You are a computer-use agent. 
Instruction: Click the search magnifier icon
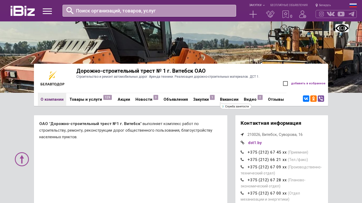(x=70, y=11)
